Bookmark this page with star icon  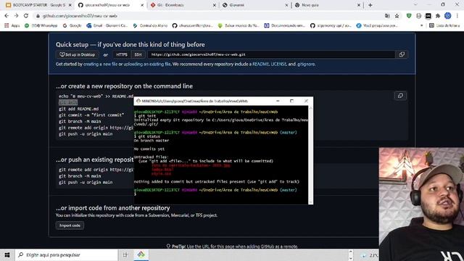(397, 16)
